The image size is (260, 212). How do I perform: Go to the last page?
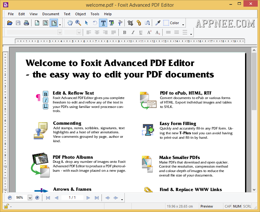97,198
